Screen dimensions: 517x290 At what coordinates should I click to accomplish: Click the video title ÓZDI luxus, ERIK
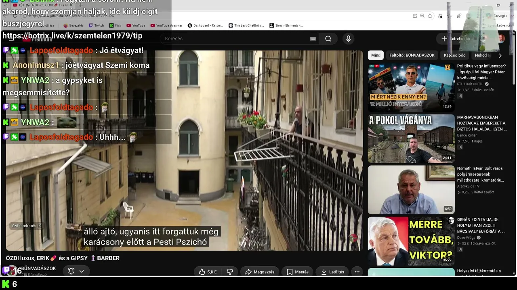tap(63, 258)
